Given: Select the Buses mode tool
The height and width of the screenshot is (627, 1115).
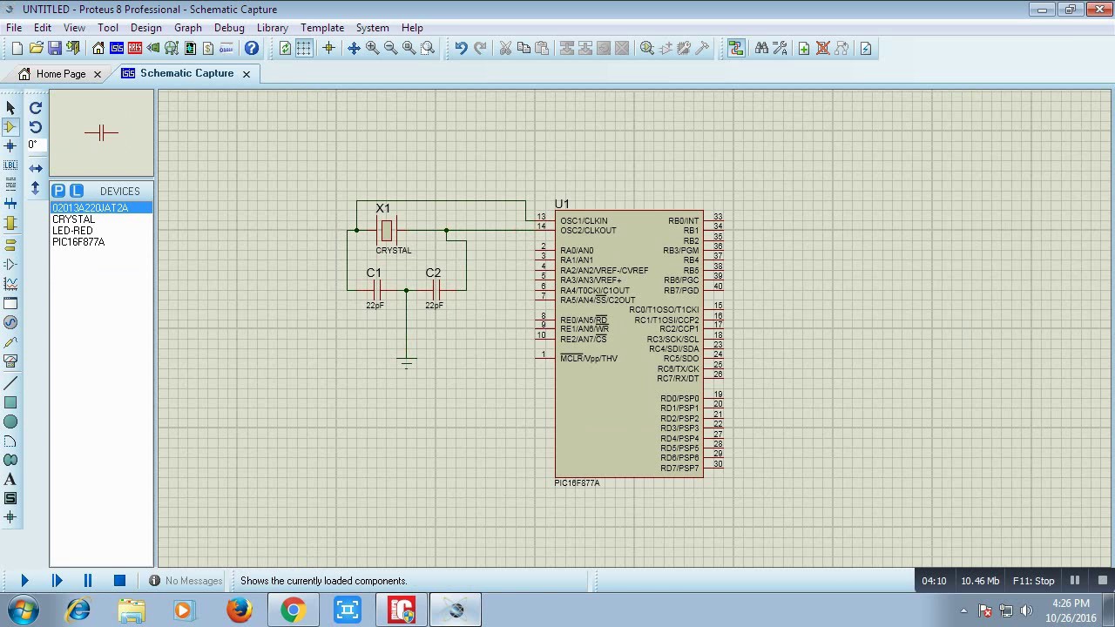Looking at the screenshot, I should [10, 204].
